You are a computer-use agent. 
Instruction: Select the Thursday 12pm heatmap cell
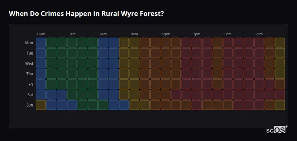coord(166,74)
